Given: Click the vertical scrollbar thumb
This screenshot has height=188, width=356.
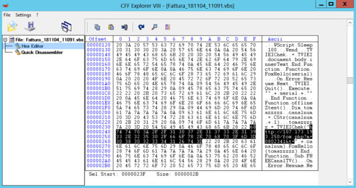Looking at the screenshot, I should tap(350, 80).
